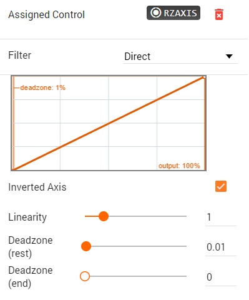Open the Filter dropdown showing Direct
Screen dimensions: 249x300
coord(180,56)
